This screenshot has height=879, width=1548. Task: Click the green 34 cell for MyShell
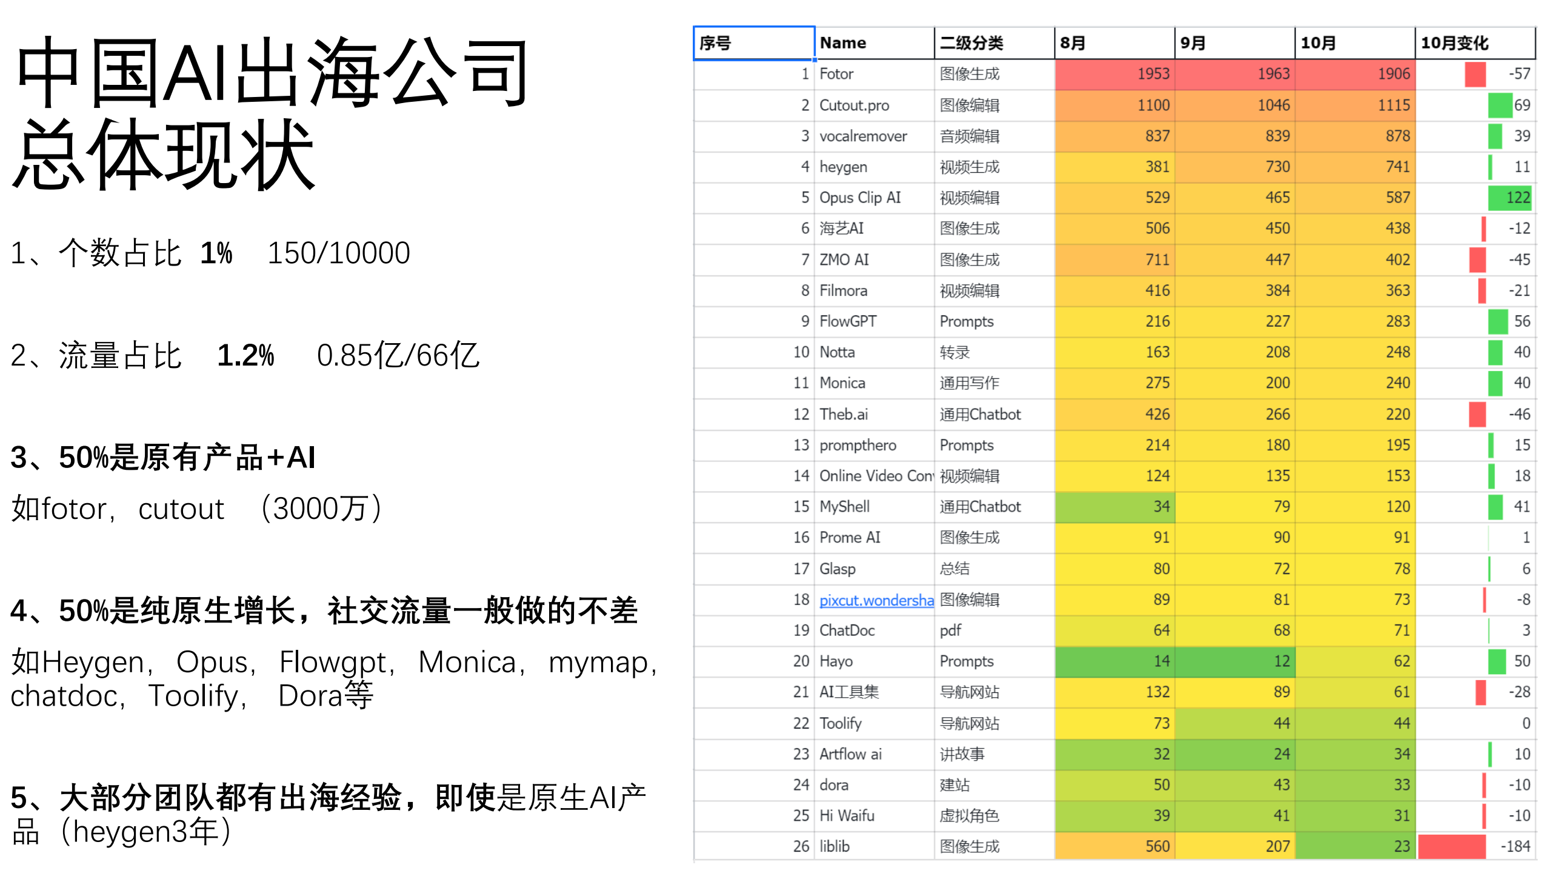(x=1115, y=506)
